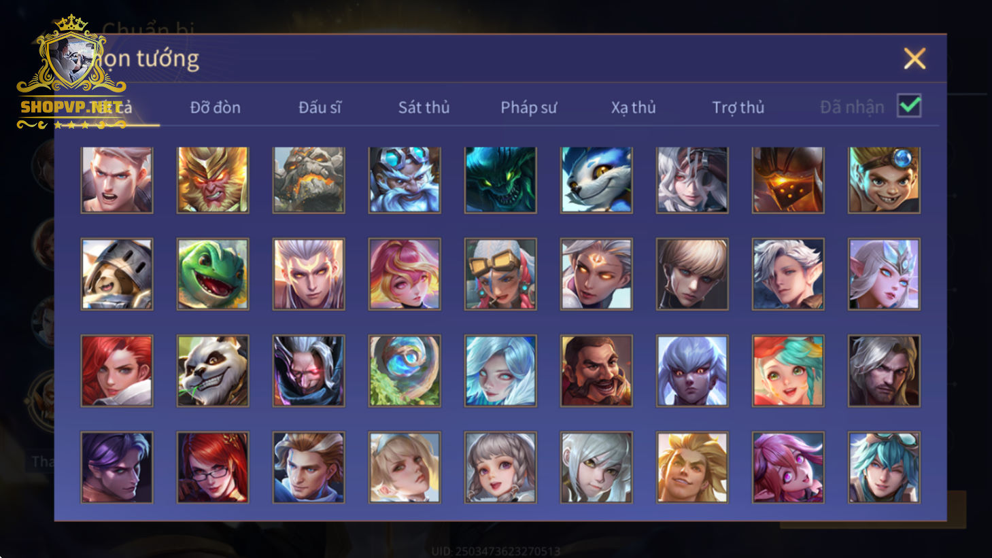This screenshot has height=558, width=992.
Task: Choose the dark teal monster with green eyes
Action: 500,180
